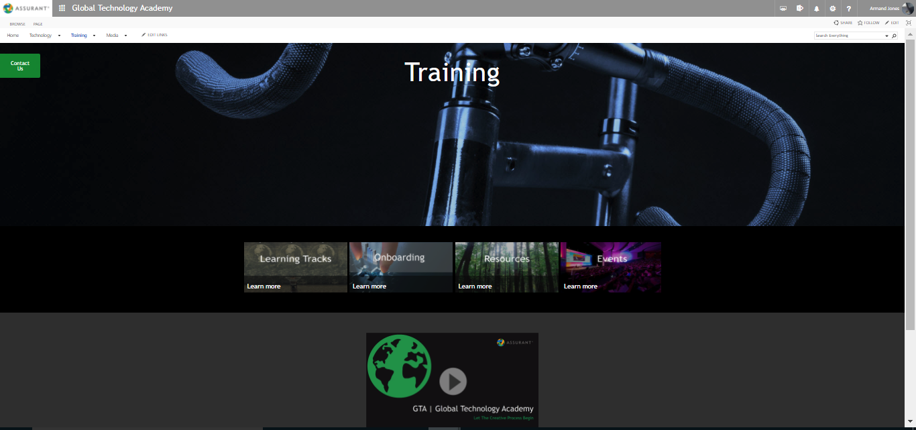Screen dimensions: 916x430
Task: Click the search magnifier icon
Action: tap(894, 36)
